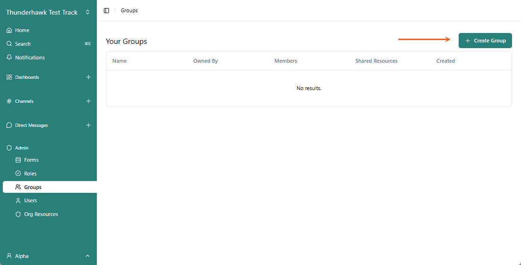Toggle the sidebar panel icon

click(106, 11)
